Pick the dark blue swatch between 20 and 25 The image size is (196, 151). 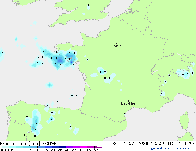(x=55, y=147)
